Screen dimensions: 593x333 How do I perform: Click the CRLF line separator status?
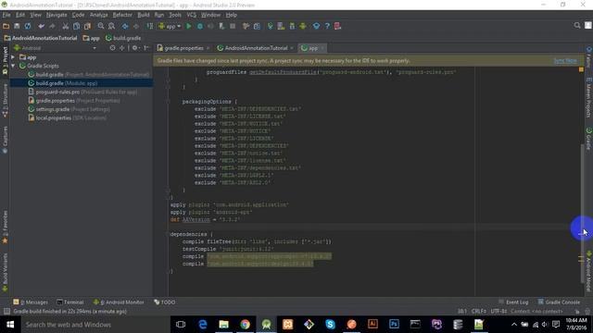478,312
